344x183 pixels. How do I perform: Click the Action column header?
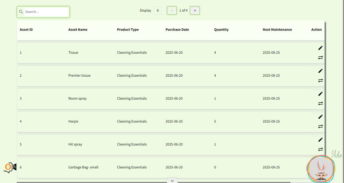316,30
